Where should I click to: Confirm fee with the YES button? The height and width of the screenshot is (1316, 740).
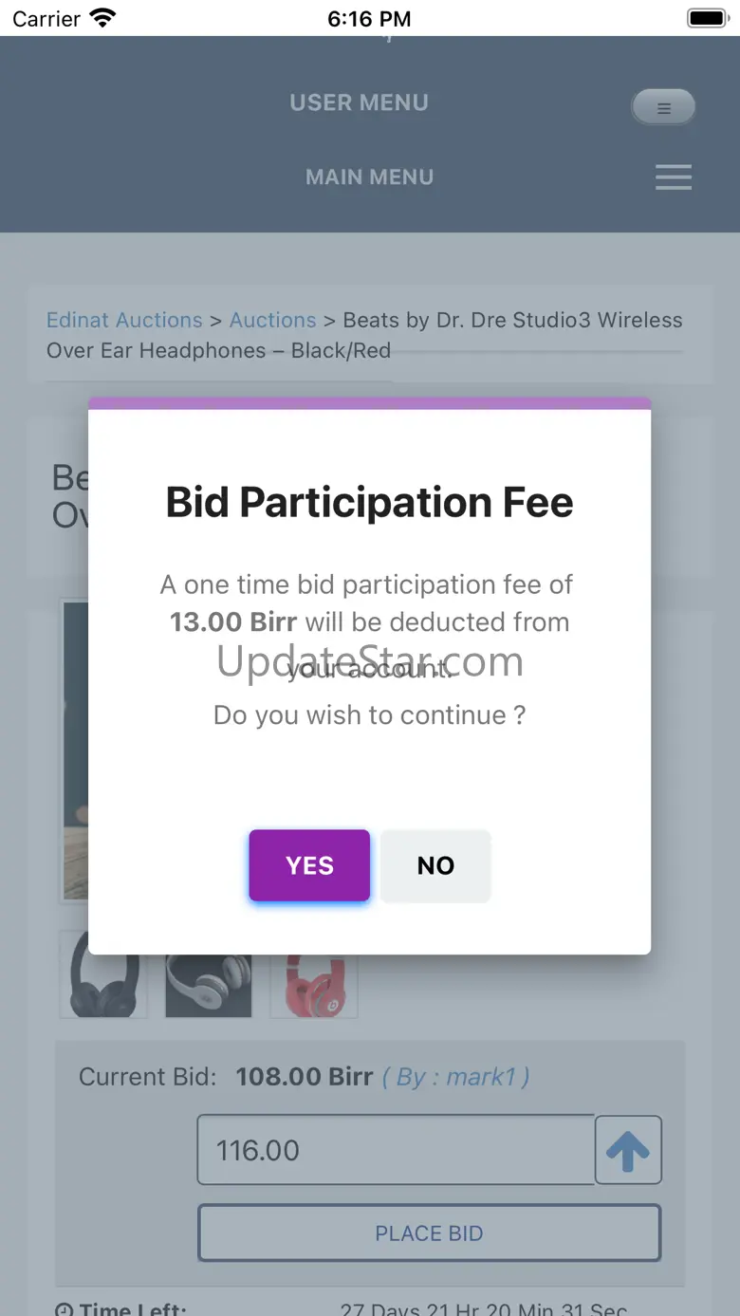pyautogui.click(x=309, y=865)
